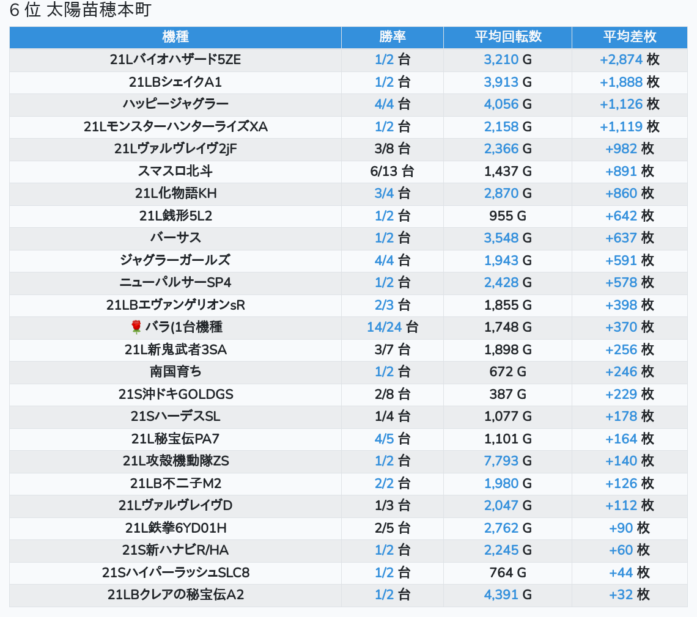Select the 平均回転数 column header
This screenshot has width=697, height=617.
[507, 37]
